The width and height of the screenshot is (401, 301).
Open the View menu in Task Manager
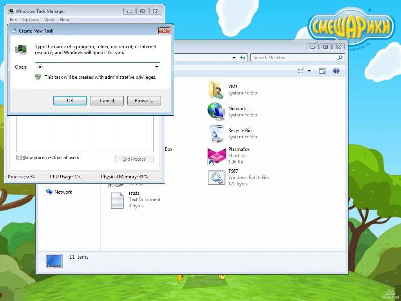tap(49, 20)
